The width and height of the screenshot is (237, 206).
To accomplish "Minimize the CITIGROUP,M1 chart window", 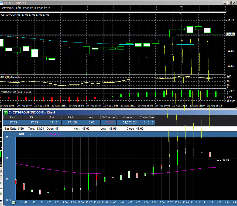I will tap(224, 2).
